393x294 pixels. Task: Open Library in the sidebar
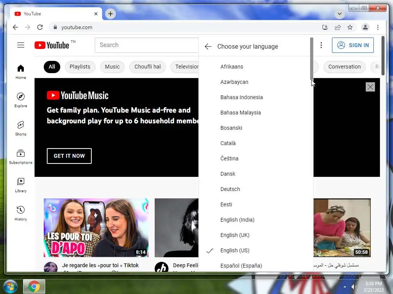[x=21, y=185]
